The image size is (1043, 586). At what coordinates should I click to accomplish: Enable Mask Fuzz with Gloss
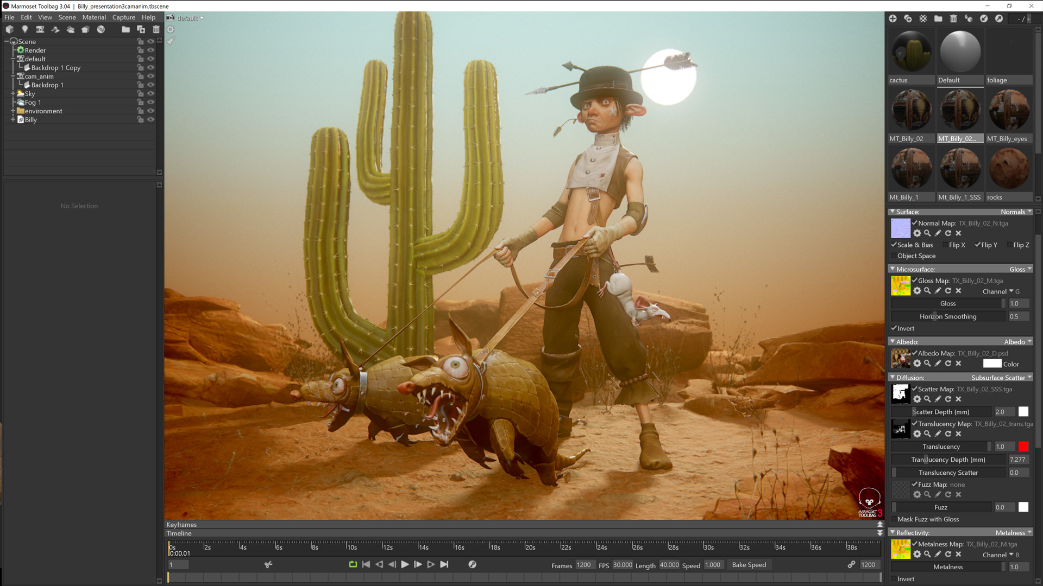click(x=894, y=520)
